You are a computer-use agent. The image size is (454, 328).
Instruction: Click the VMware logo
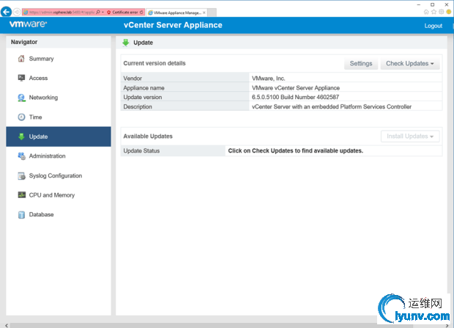28,23
